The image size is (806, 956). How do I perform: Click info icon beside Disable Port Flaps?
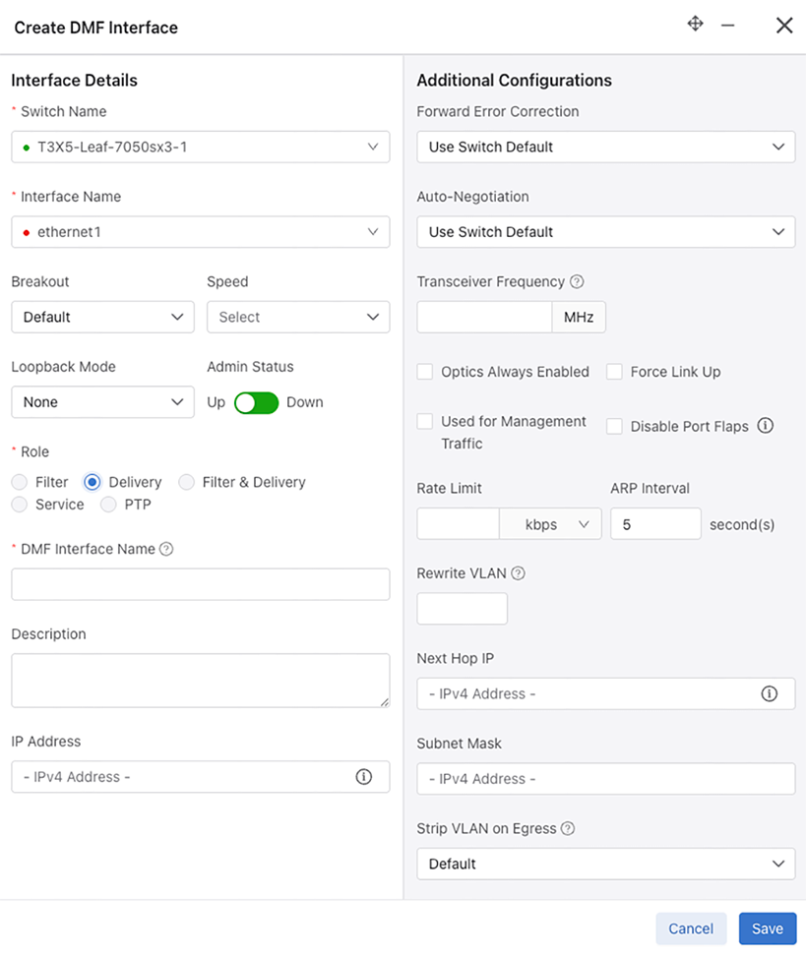(766, 426)
